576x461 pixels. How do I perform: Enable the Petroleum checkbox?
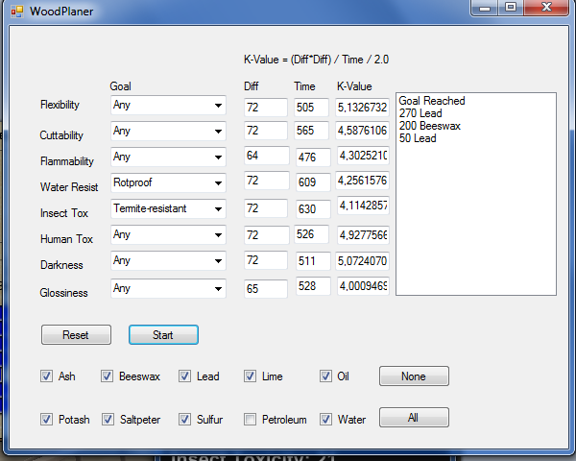coord(250,420)
